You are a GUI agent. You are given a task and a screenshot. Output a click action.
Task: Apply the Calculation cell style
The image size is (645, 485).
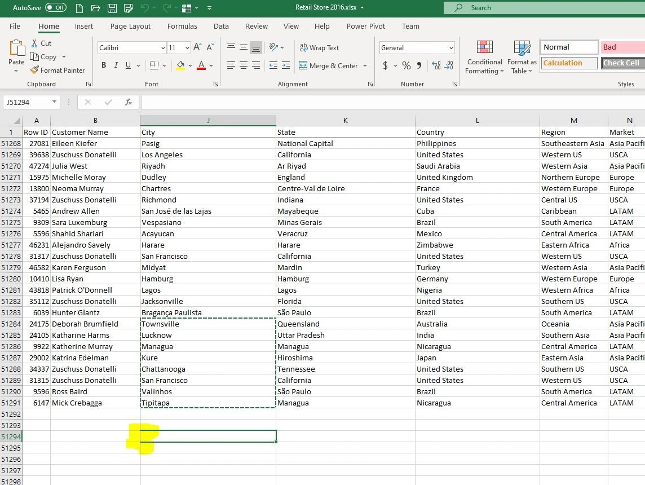coord(568,63)
